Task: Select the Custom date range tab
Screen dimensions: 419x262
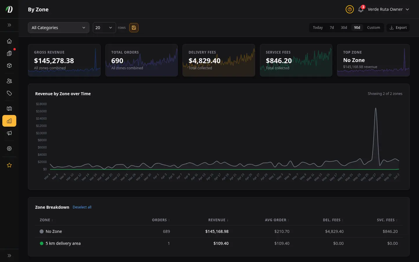Action: (374, 28)
